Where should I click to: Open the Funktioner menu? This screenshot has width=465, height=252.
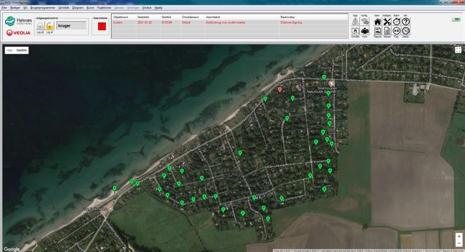click(104, 8)
